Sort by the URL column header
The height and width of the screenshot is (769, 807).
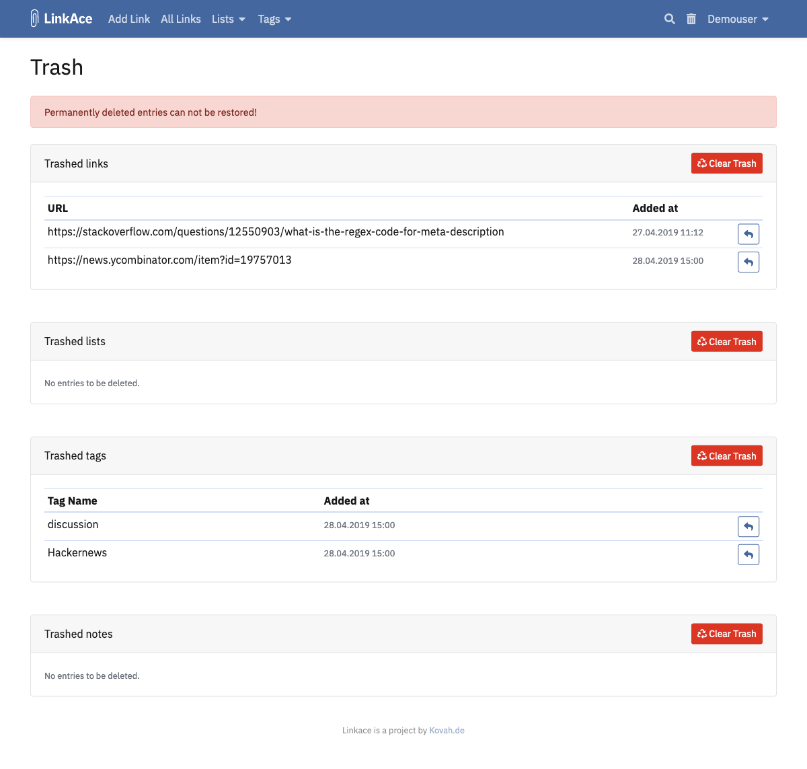[57, 208]
